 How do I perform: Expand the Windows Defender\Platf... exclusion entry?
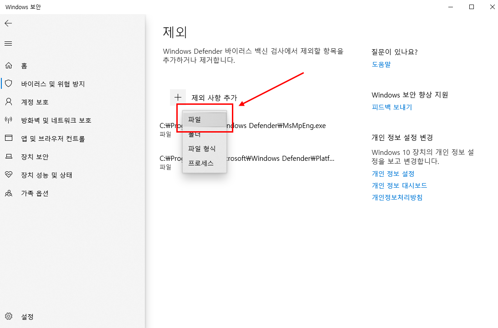(247, 162)
